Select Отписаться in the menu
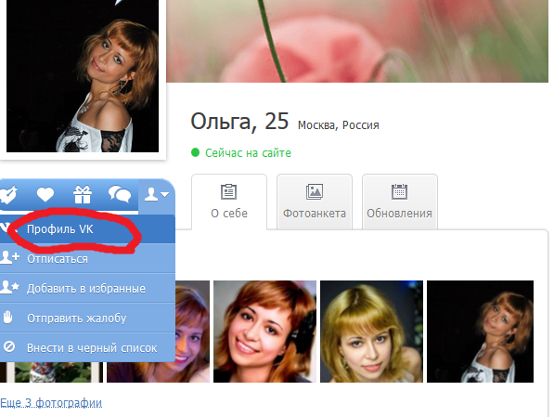Viewport: 554px width, 417px height. (87, 258)
